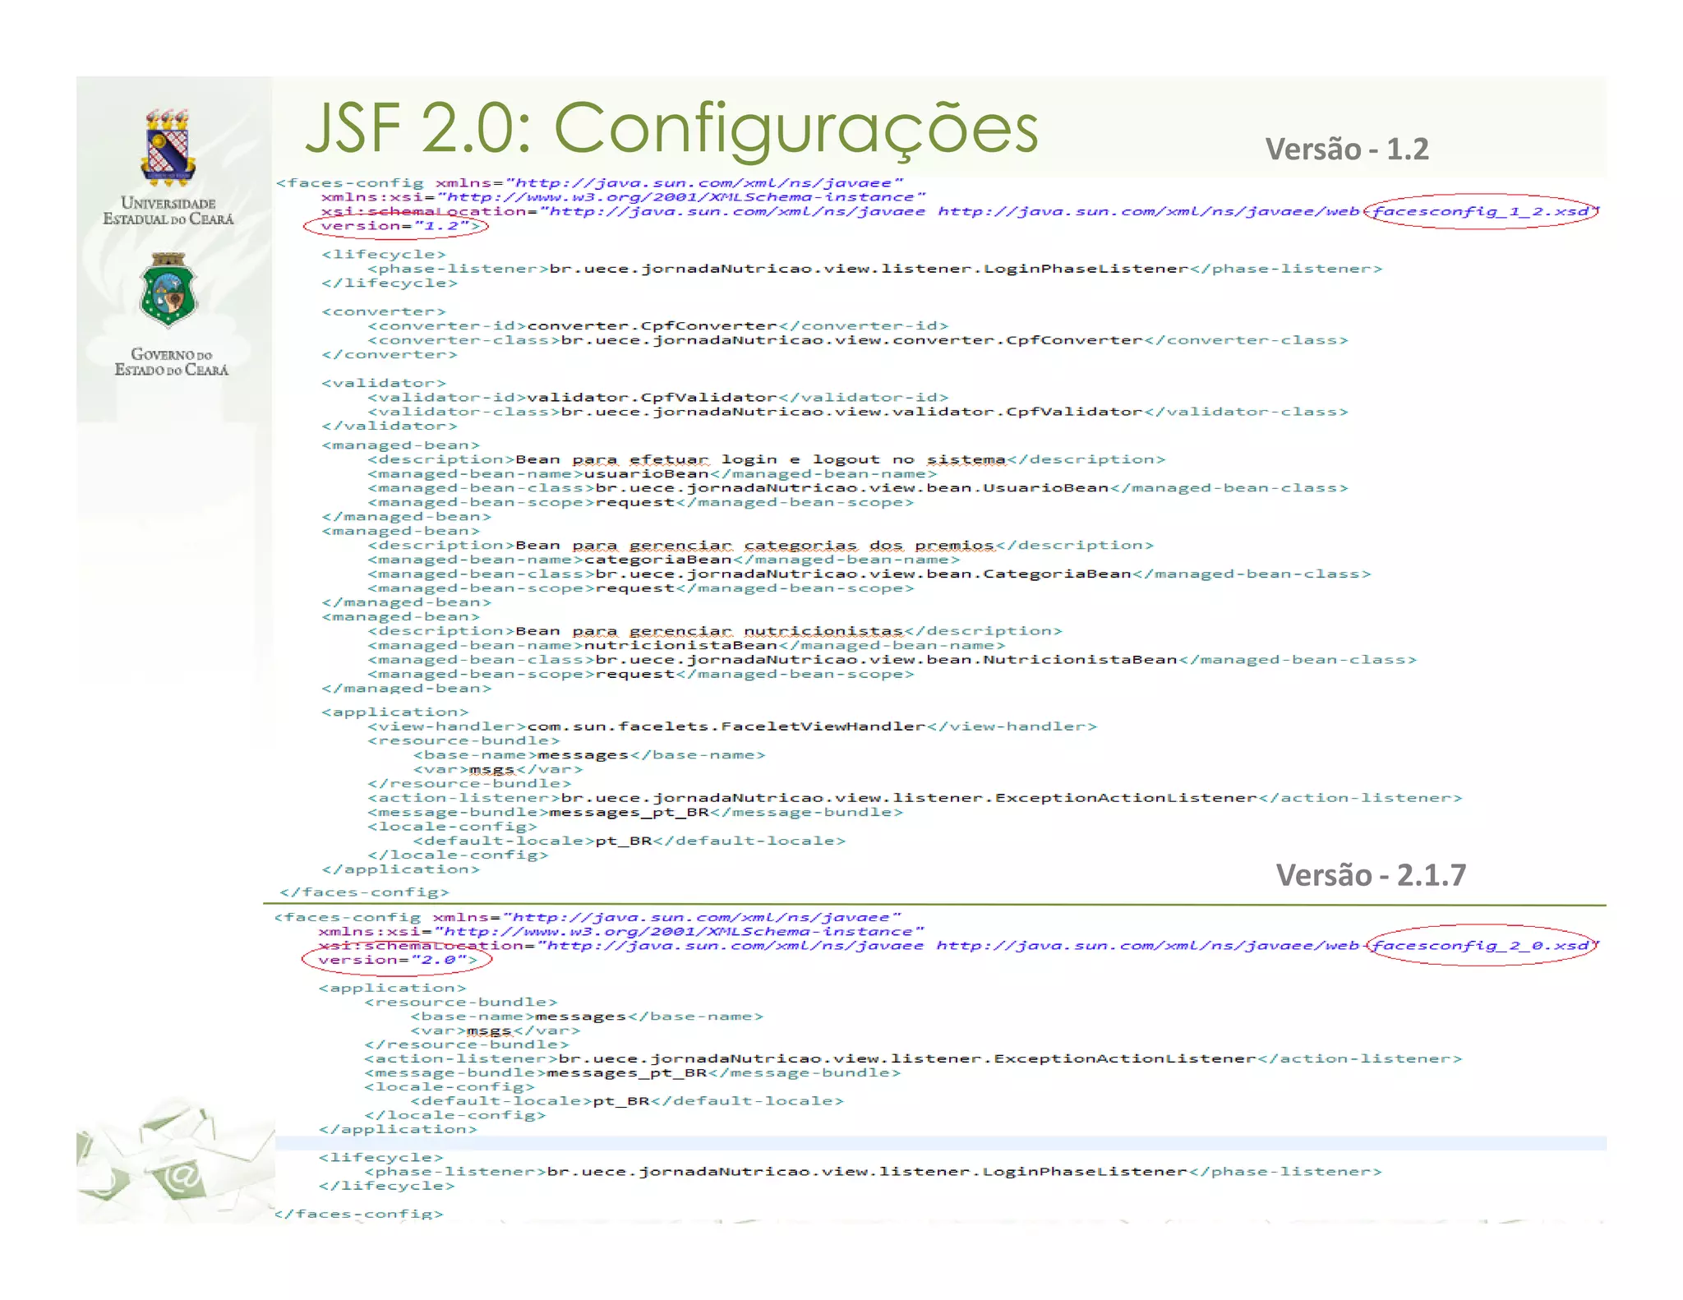1683x1300 pixels.
Task: Click the facesconfig_2_0.xsd schema reference
Action: (x=1482, y=946)
